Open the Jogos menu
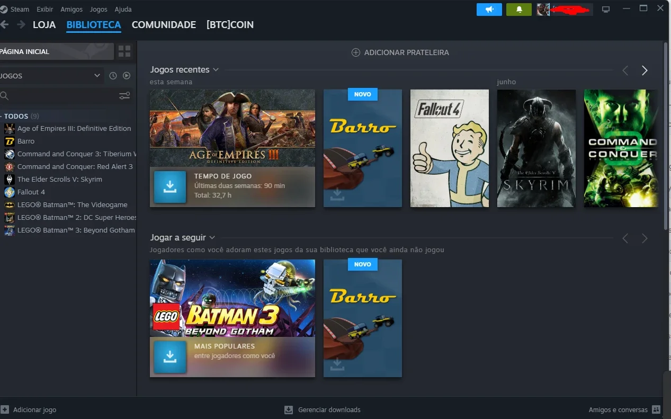This screenshot has width=671, height=419. click(x=99, y=9)
